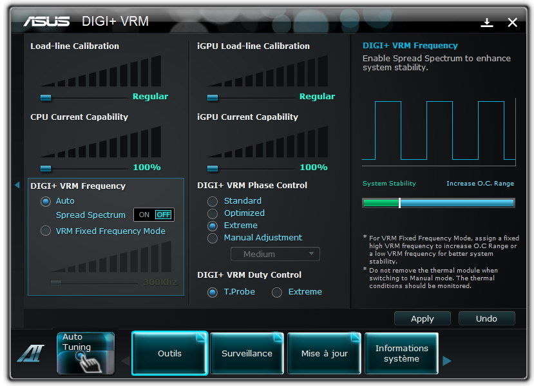
Task: Click the Load-line Calibration level bars graphic
Action: (100, 71)
